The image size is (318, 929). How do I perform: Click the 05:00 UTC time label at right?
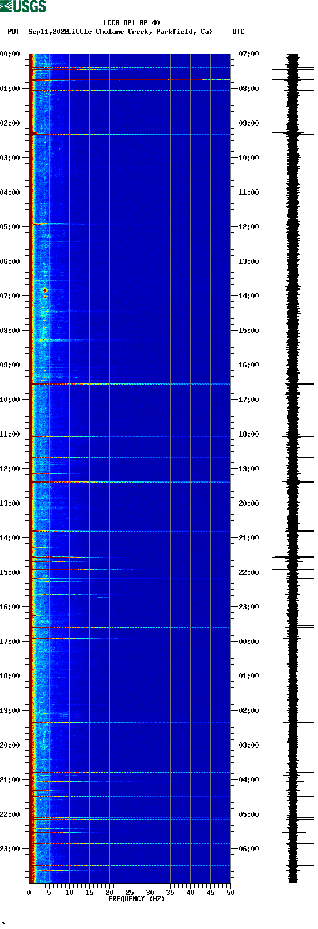(249, 814)
